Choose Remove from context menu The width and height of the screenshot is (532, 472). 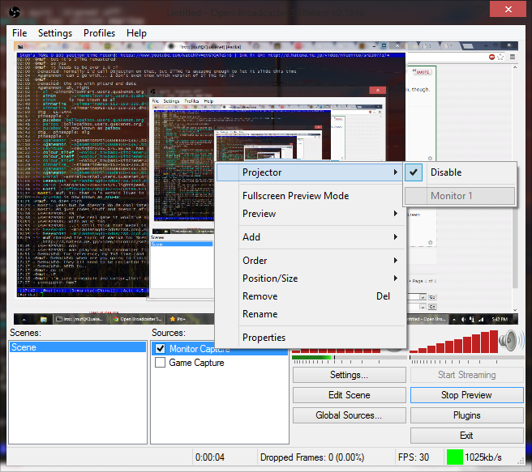point(311,296)
